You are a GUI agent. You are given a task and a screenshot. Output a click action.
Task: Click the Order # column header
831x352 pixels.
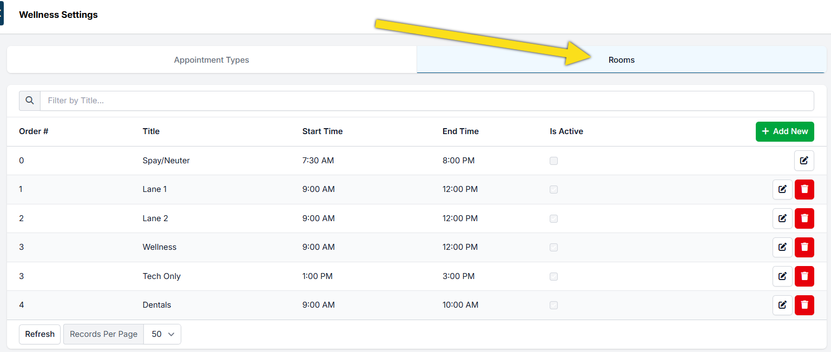[x=34, y=131]
